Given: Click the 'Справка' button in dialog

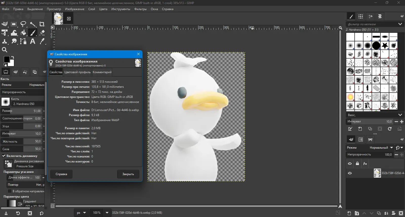Looking at the screenshot, I should (61, 174).
